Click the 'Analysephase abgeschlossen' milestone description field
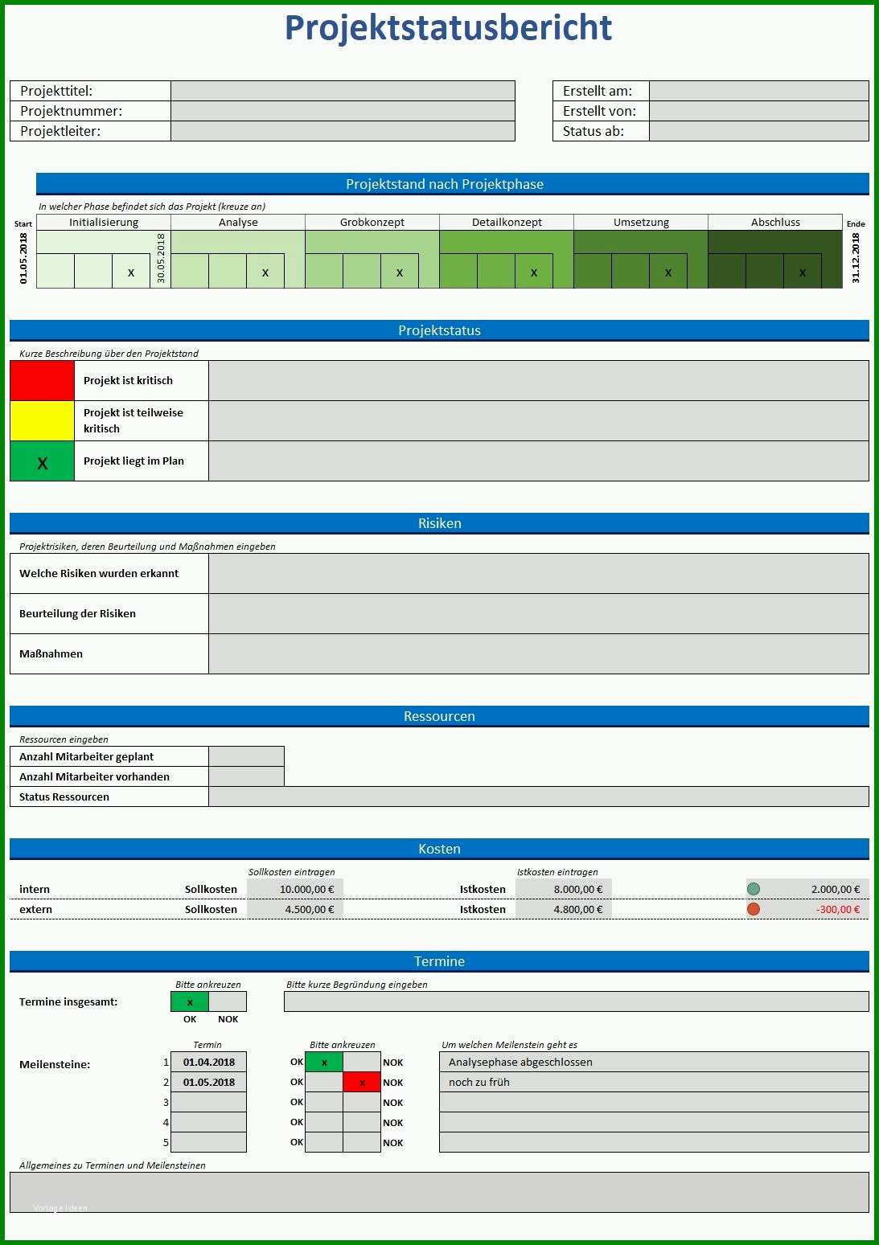This screenshot has height=1245, width=879. pos(654,1062)
